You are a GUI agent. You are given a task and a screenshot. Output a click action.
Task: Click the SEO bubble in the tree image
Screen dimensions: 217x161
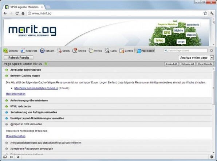pyautogui.click(x=167, y=33)
